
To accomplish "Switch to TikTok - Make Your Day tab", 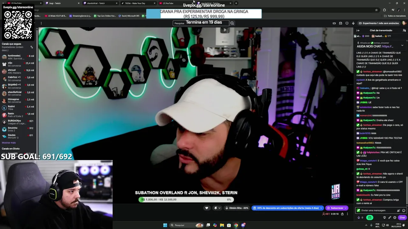I will pos(136,3).
